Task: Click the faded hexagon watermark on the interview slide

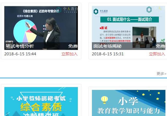Action: [149, 10]
